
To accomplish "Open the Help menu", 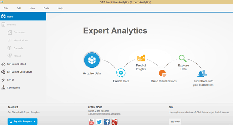I will click(60, 8).
